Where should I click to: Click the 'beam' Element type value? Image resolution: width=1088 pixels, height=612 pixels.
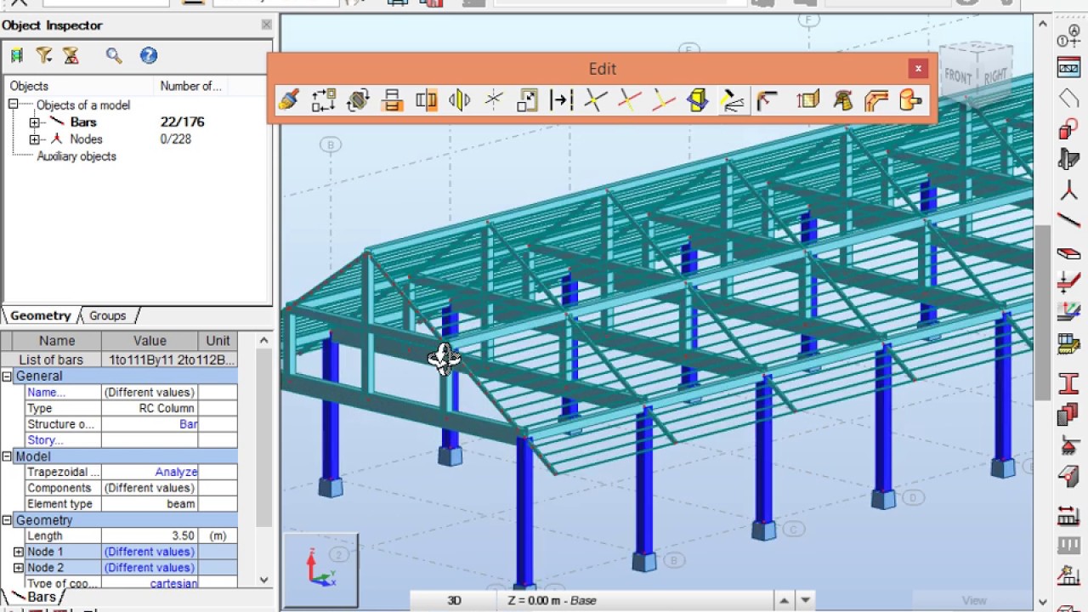coord(150,504)
